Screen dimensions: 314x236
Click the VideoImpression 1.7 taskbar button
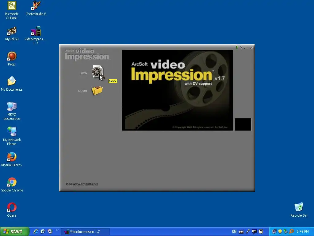point(85,232)
